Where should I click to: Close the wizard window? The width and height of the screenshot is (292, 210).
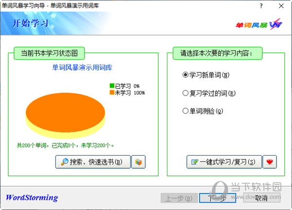[281, 6]
